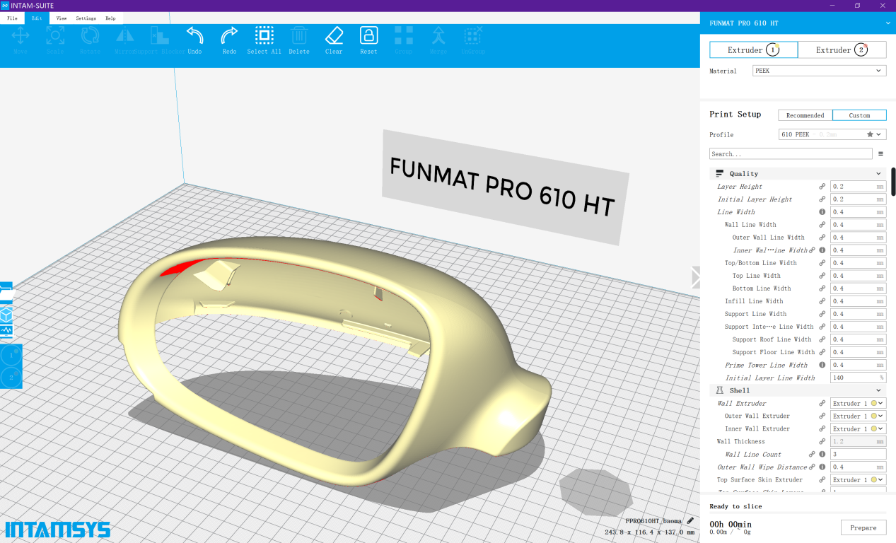Click the Outer Wall Line Width label
The height and width of the screenshot is (543, 896).
click(768, 238)
